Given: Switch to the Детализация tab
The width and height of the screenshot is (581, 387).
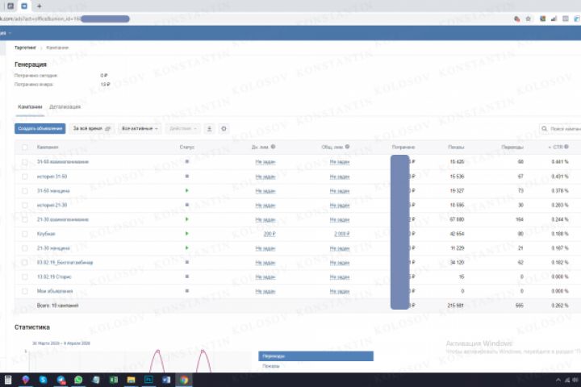Looking at the screenshot, I should (65, 106).
